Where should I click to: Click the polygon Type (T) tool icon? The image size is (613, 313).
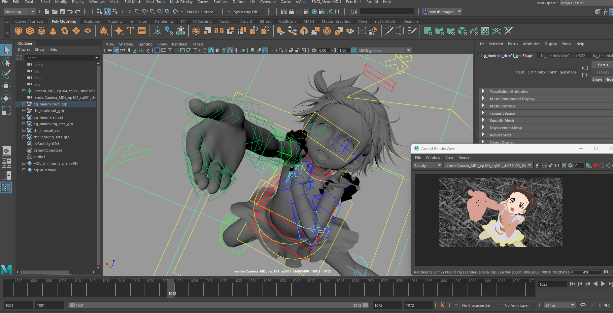pyautogui.click(x=130, y=31)
